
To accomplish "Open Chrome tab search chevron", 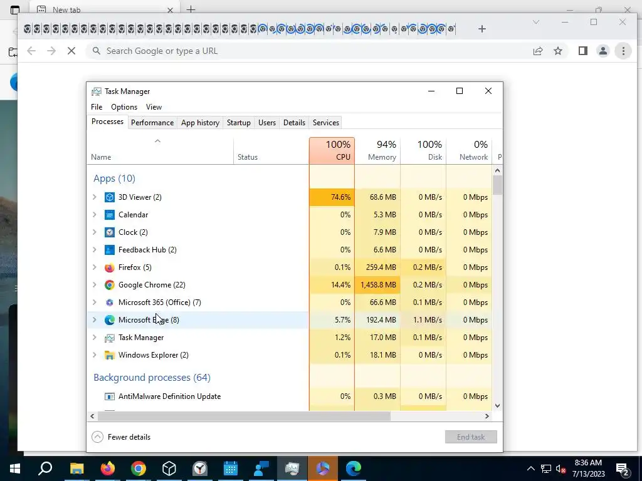I will pyautogui.click(x=535, y=22).
